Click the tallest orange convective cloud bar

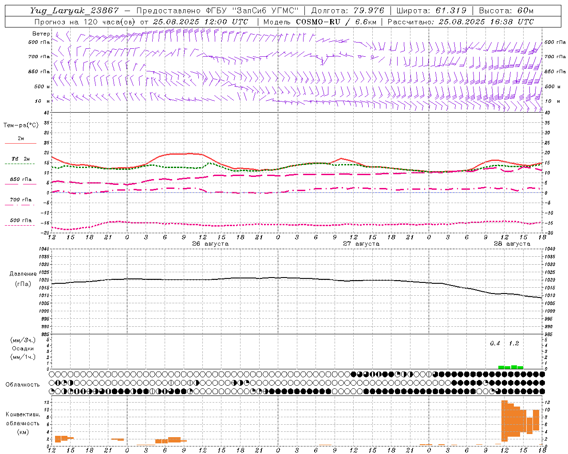tap(505, 421)
